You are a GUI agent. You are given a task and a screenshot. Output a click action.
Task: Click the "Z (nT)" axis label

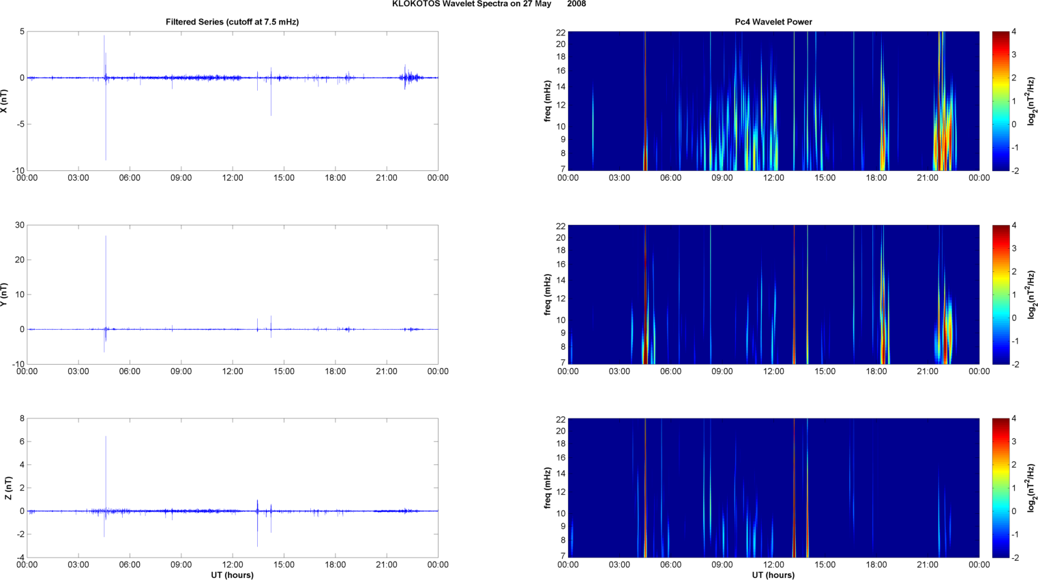tap(8, 488)
